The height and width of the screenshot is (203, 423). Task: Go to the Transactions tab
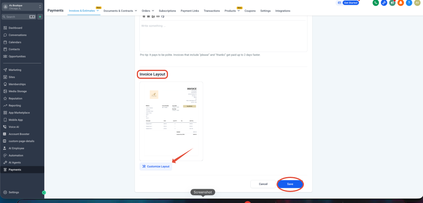pos(212,11)
